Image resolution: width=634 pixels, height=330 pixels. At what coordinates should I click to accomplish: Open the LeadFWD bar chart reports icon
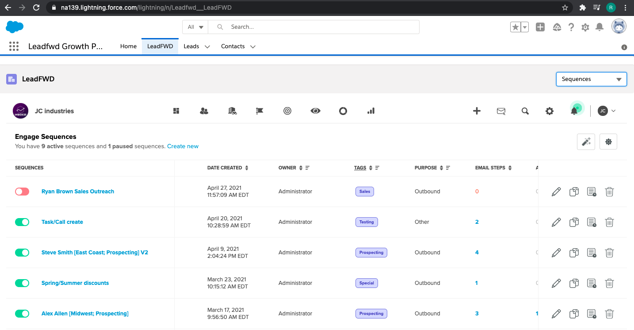click(x=371, y=111)
